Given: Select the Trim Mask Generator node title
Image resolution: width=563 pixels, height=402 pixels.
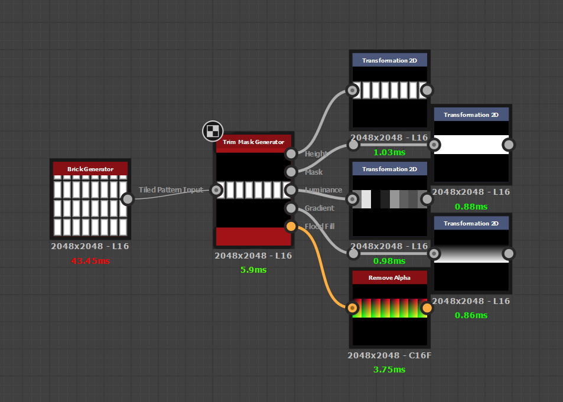Looking at the screenshot, I should coord(253,142).
